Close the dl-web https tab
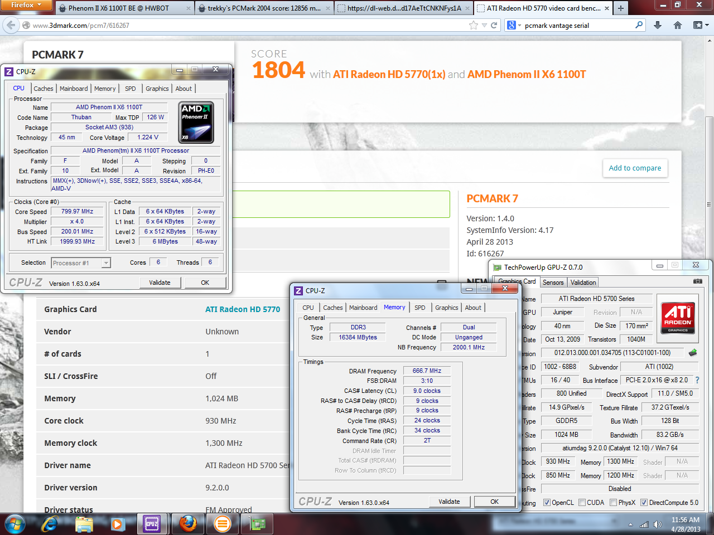 coord(467,8)
